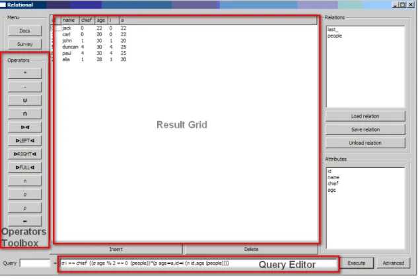
Task: Click the Load relation button
Action: (365, 116)
